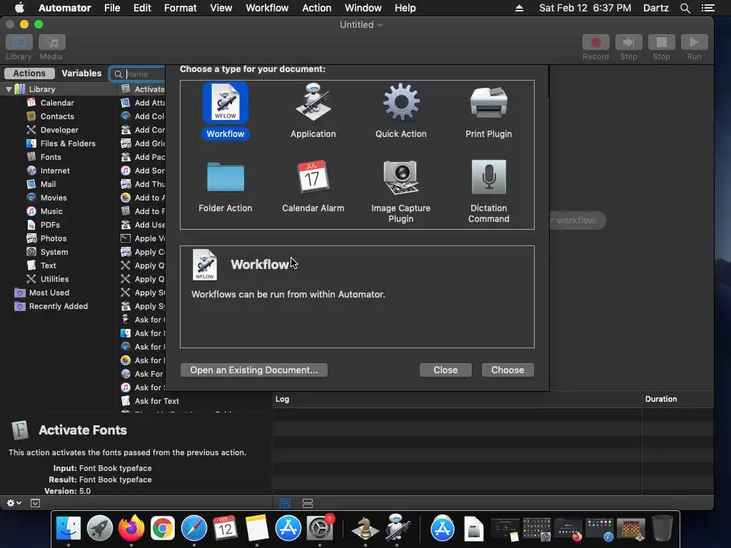The height and width of the screenshot is (548, 731).
Task: Show the variables split view
Action: point(308,503)
